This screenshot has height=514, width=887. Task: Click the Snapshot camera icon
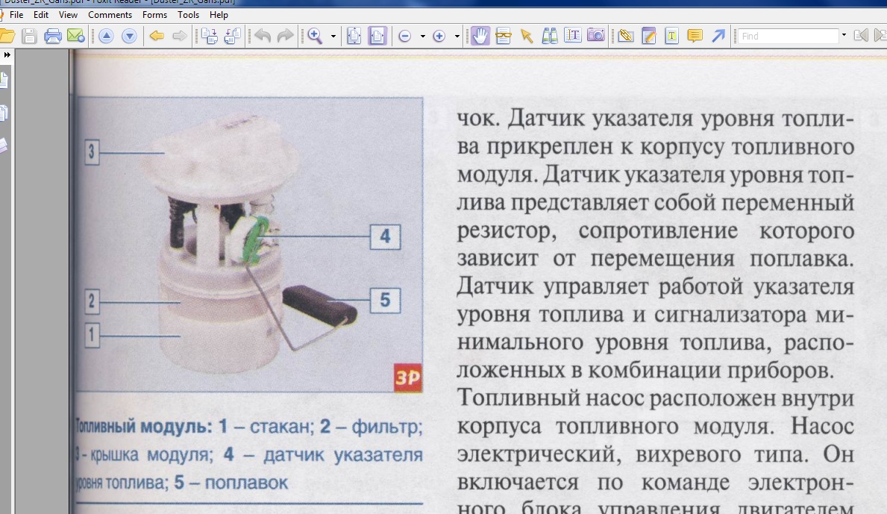pos(595,36)
